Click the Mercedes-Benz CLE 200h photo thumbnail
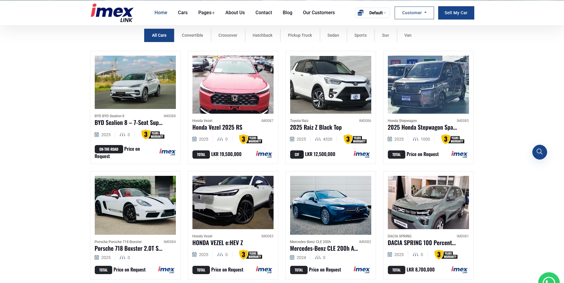 coord(330,205)
